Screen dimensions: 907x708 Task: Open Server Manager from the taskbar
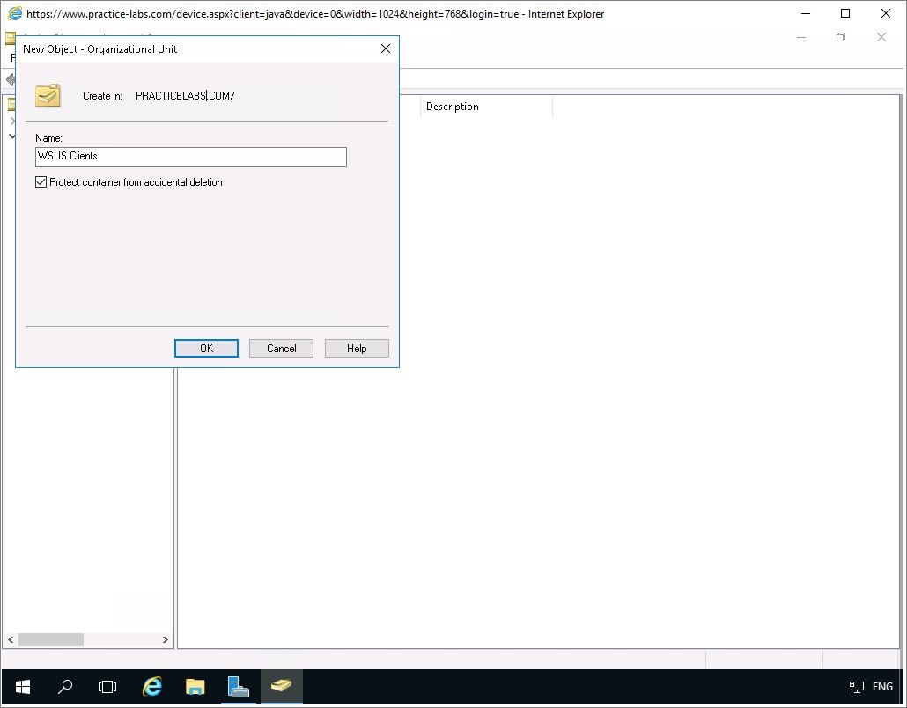(x=238, y=687)
